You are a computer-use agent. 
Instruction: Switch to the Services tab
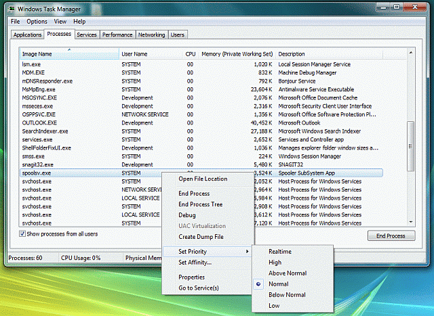coord(86,35)
